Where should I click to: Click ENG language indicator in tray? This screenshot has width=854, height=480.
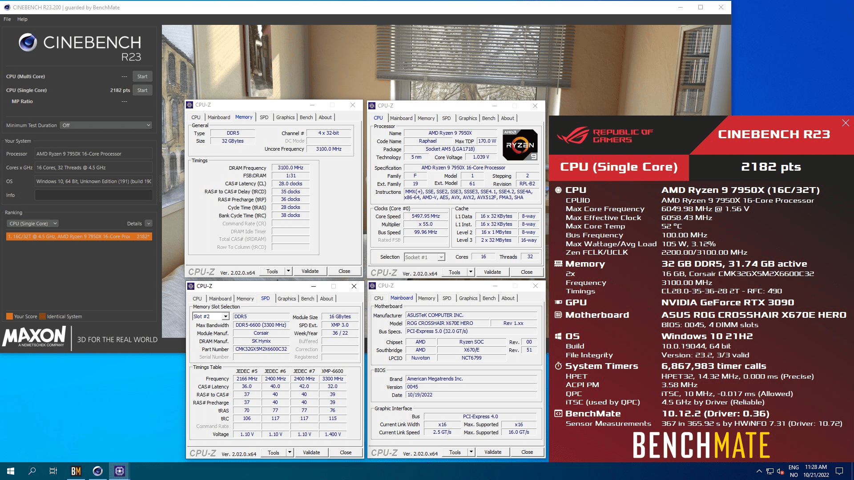[x=794, y=468]
